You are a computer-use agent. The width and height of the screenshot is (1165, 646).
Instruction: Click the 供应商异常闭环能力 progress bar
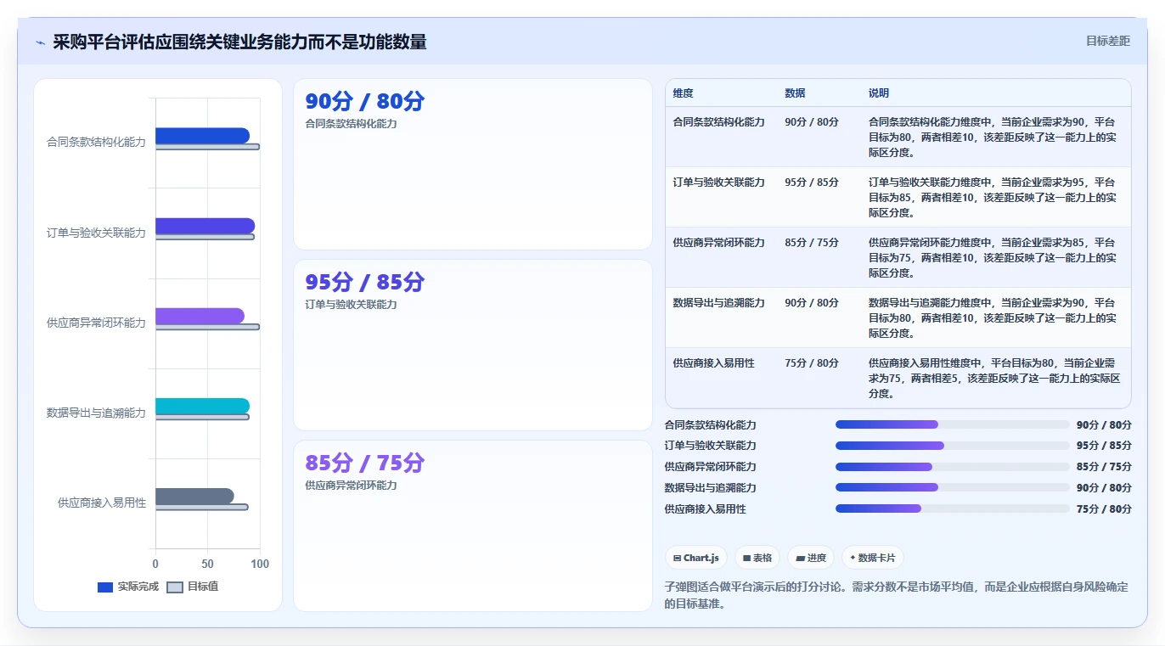(x=953, y=467)
